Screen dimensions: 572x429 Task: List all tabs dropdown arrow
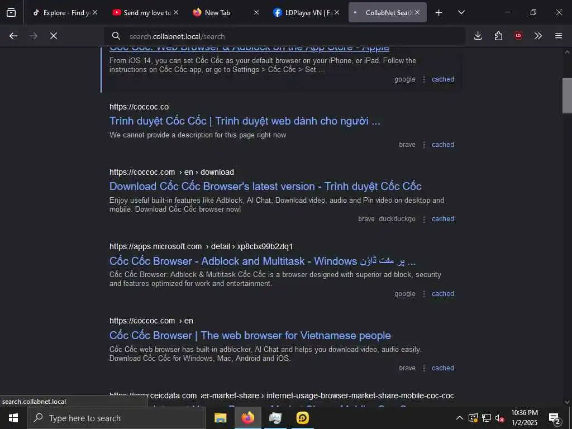coord(461,13)
